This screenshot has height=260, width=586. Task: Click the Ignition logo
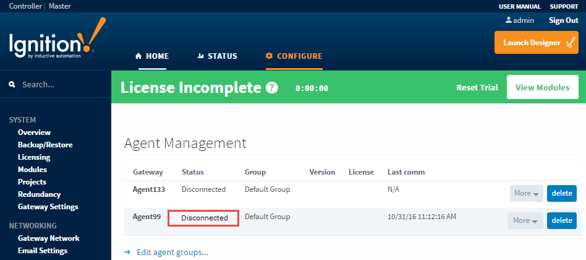coord(57,42)
